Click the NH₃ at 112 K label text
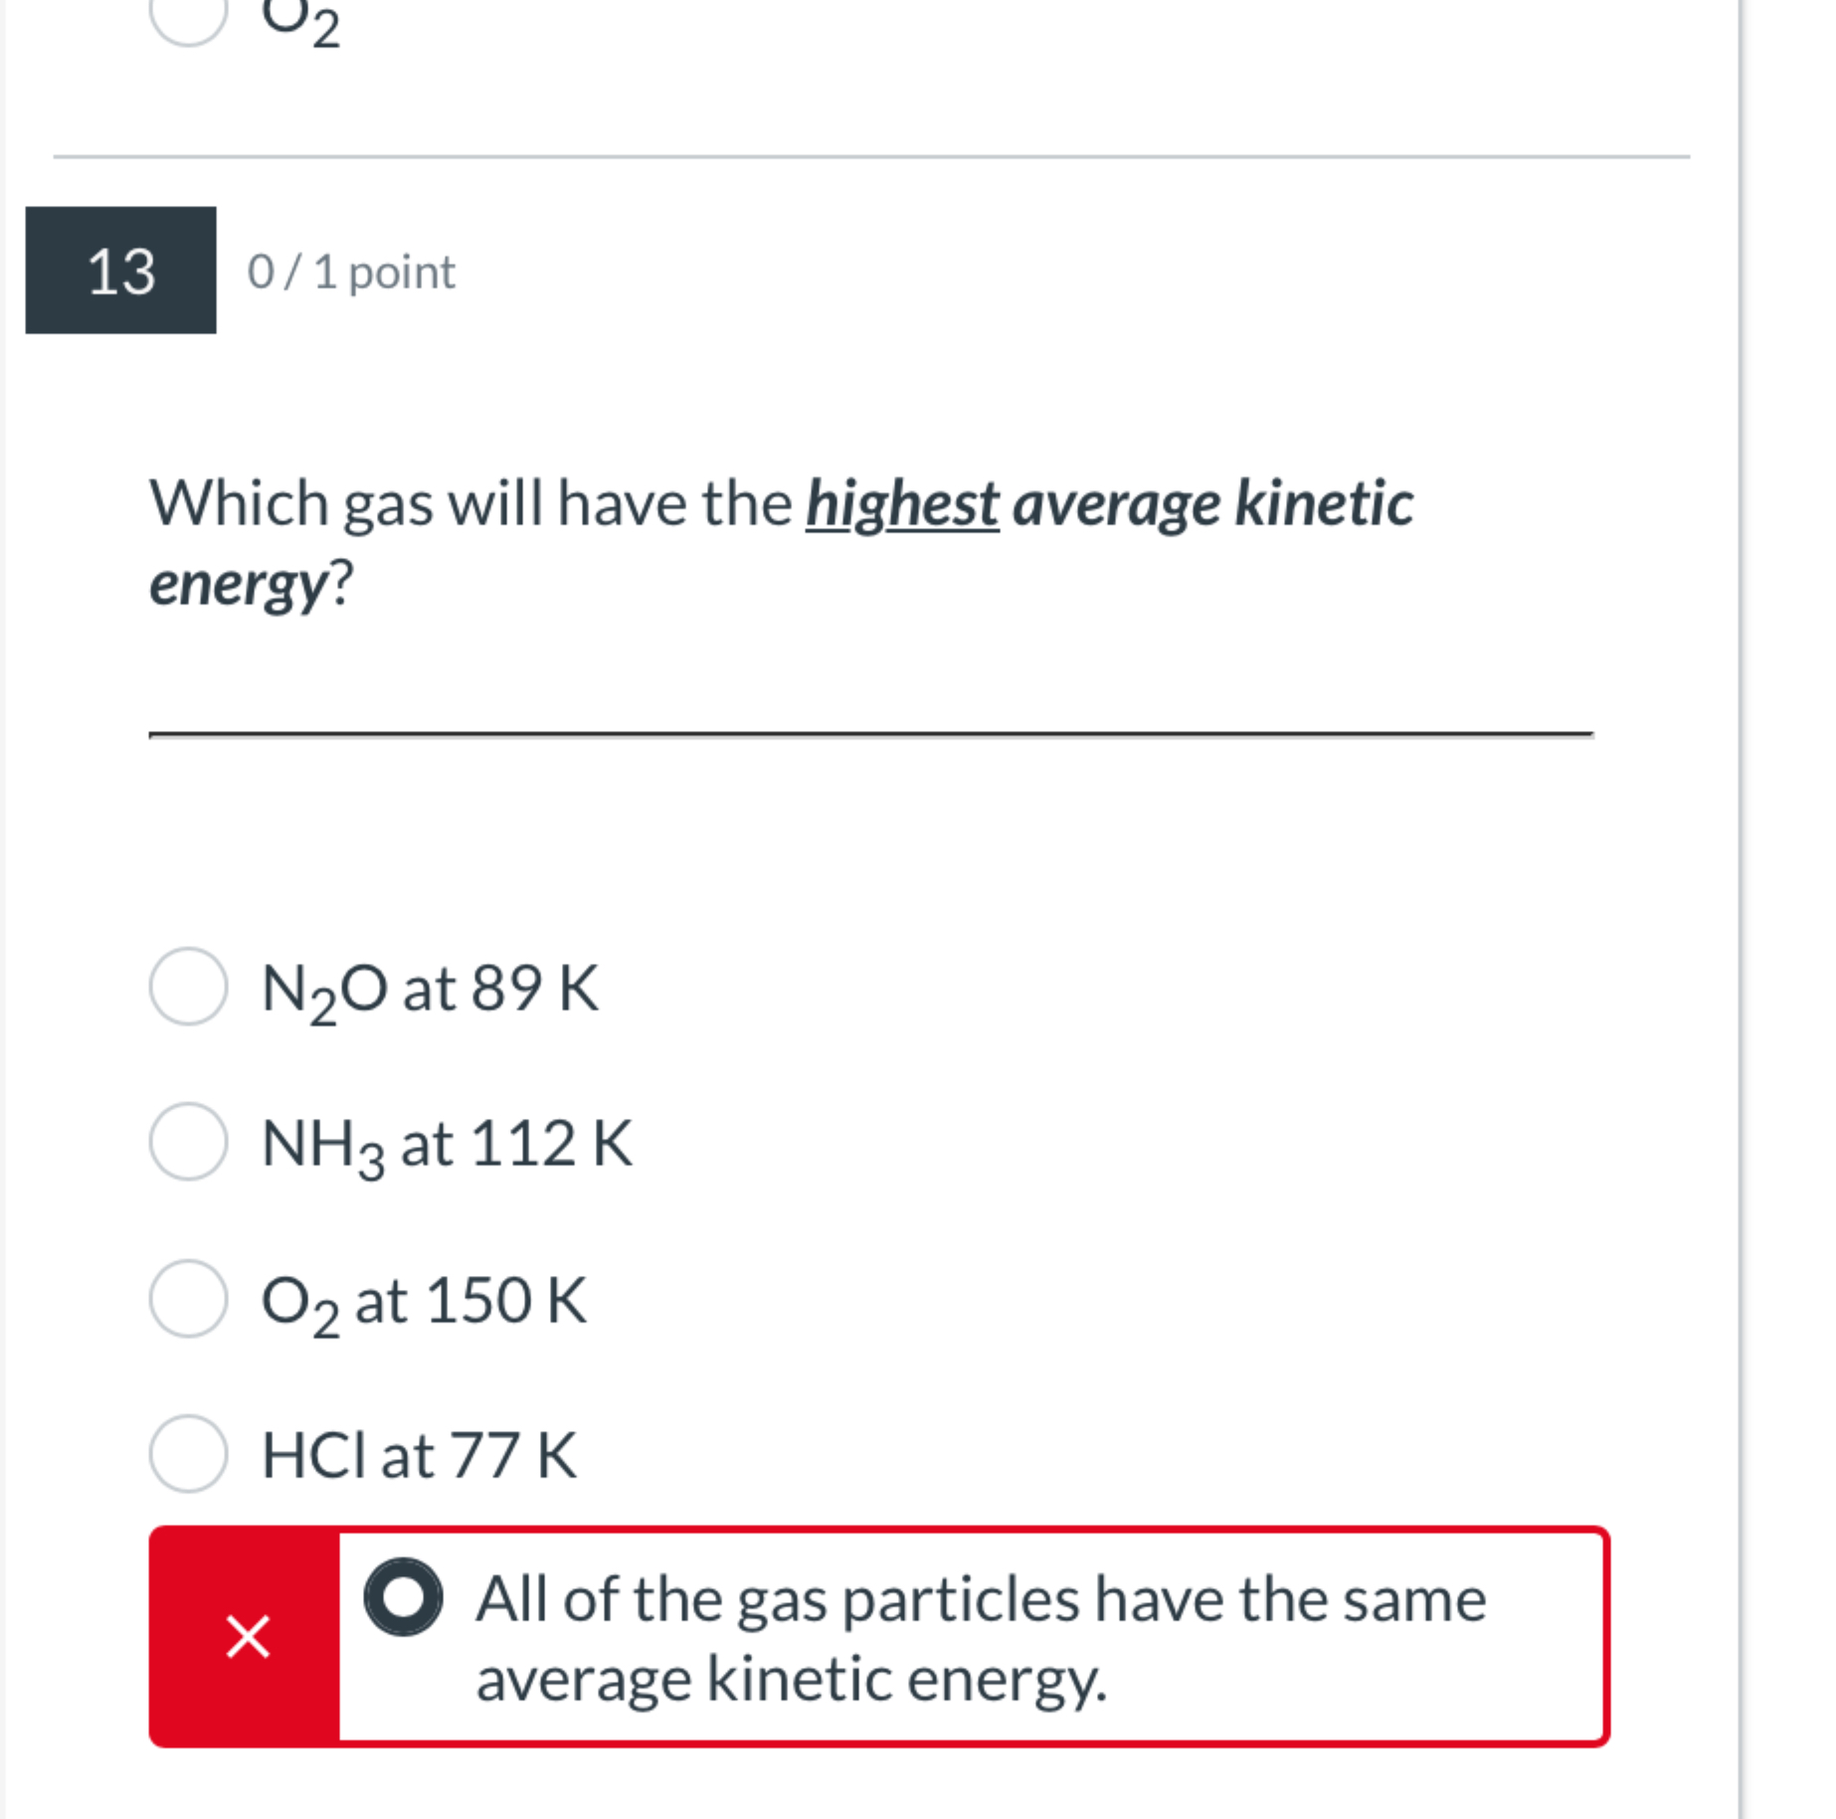The width and height of the screenshot is (1836, 1819). (x=445, y=1145)
